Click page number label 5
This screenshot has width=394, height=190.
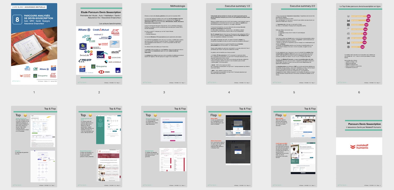click(294, 92)
